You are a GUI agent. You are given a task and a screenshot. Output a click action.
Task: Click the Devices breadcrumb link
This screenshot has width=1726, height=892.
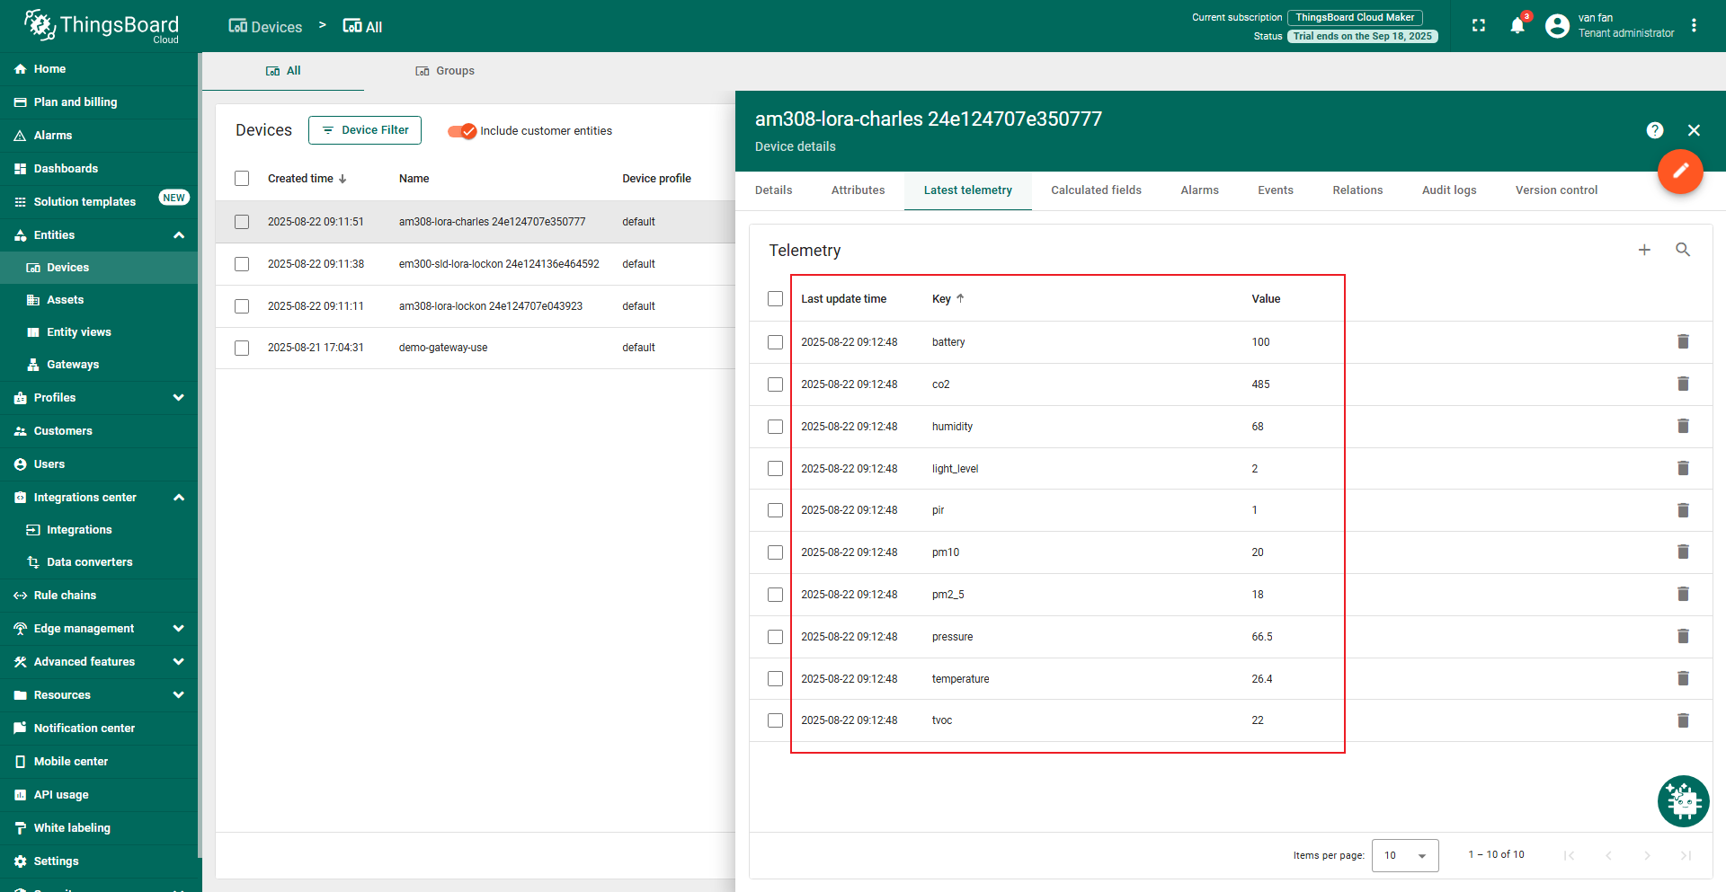tap(265, 27)
